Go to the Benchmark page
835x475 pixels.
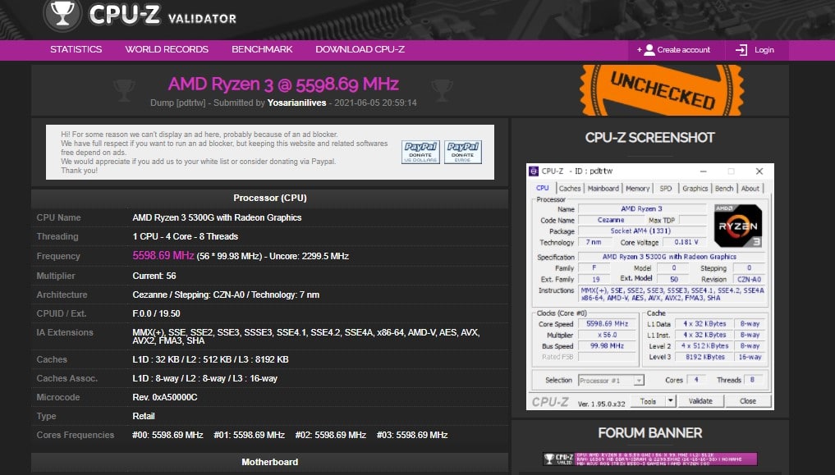[x=262, y=49]
